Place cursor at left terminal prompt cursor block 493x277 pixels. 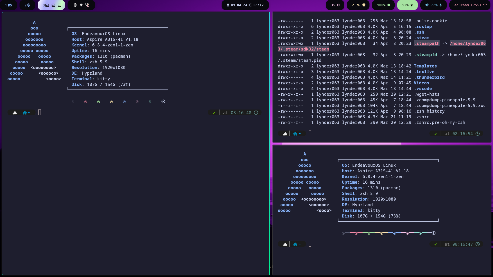(x=40, y=112)
